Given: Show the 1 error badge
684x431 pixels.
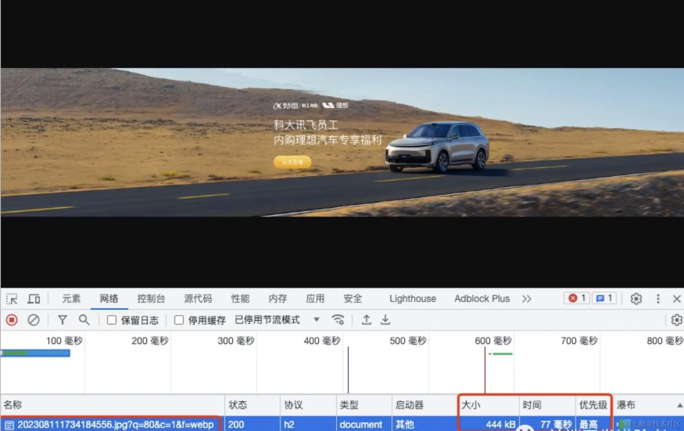Looking at the screenshot, I should 577,298.
